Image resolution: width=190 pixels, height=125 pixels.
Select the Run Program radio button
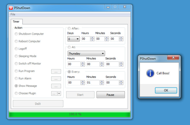[x=16, y=71]
